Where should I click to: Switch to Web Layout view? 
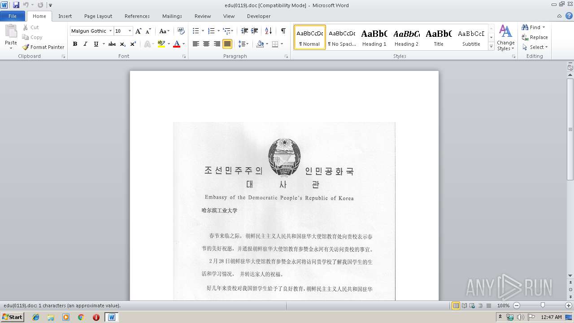pyautogui.click(x=471, y=306)
